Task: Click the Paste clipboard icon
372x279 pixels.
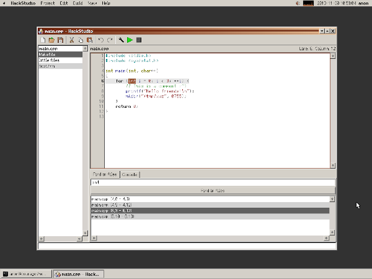Action: point(90,40)
